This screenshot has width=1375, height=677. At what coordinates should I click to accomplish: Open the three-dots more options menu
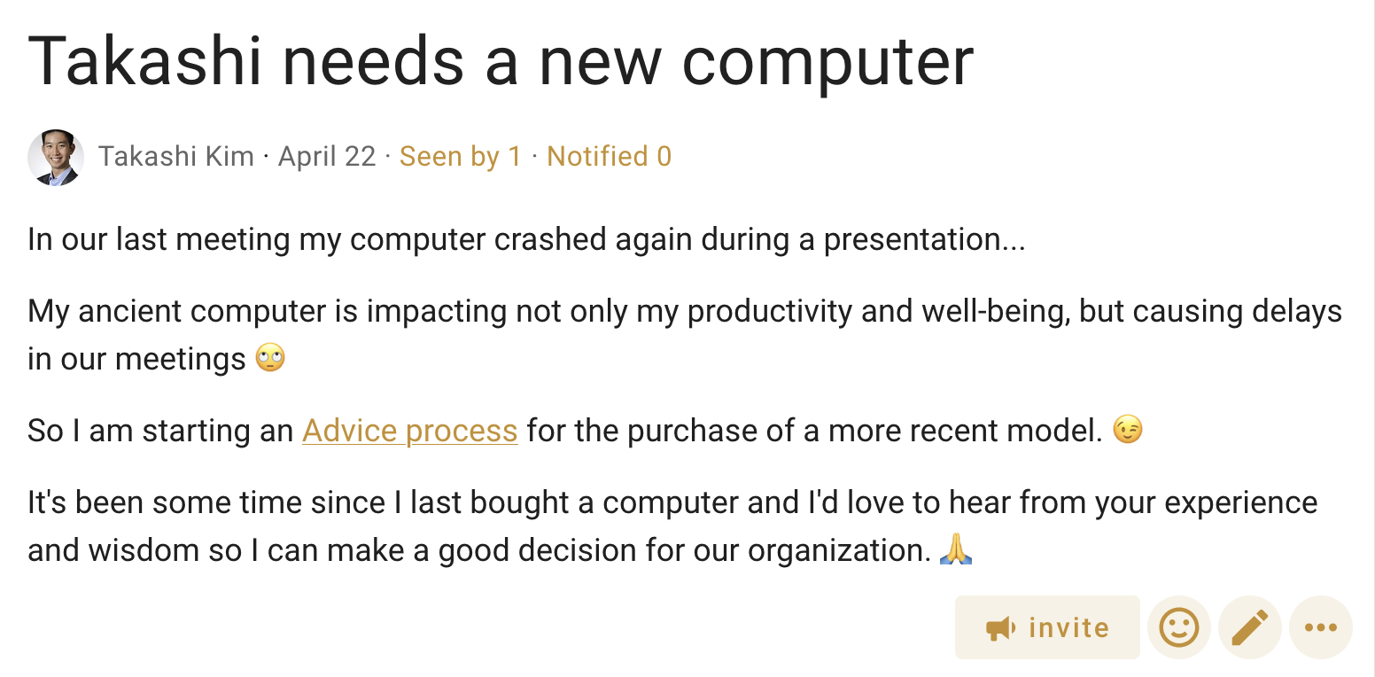point(1321,627)
